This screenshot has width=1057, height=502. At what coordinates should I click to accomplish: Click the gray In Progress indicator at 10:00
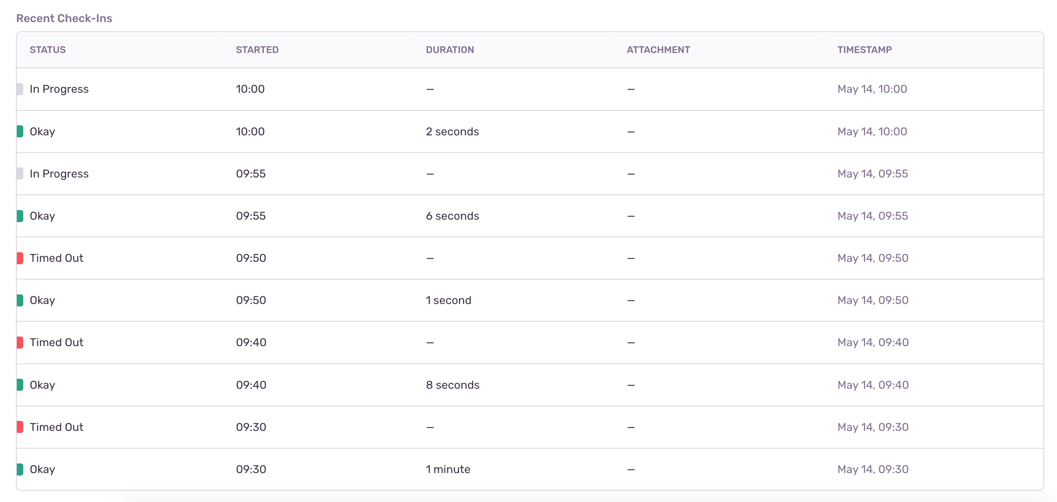pos(20,89)
